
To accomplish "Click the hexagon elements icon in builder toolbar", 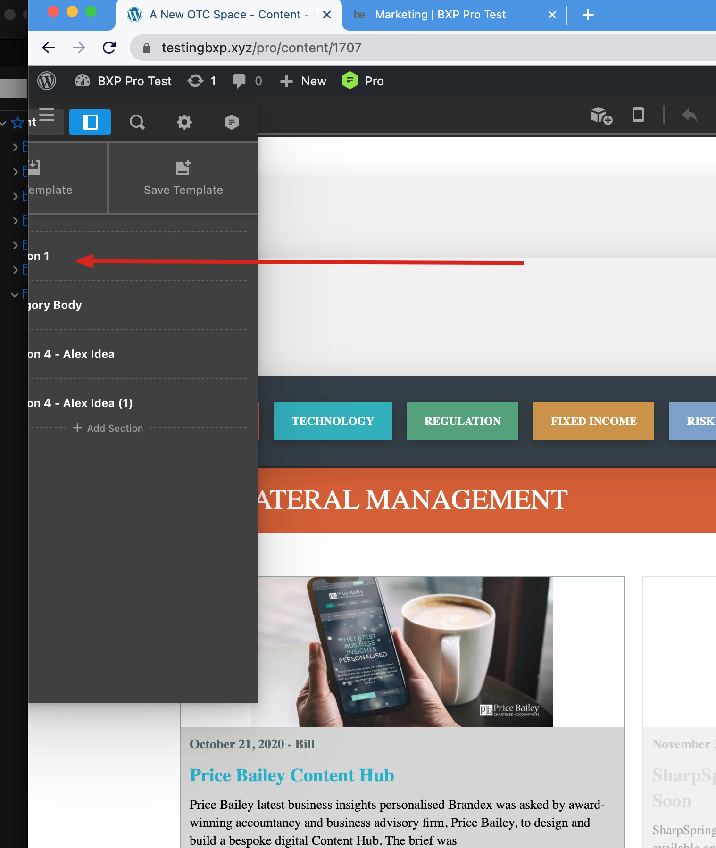I will click(x=231, y=122).
